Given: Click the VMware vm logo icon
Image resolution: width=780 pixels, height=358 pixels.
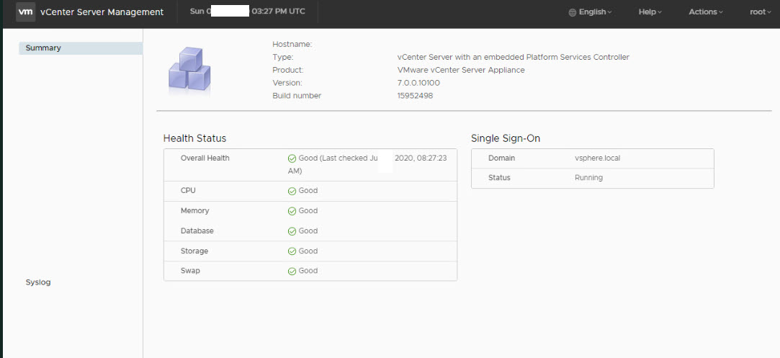Looking at the screenshot, I should pyautogui.click(x=25, y=12).
